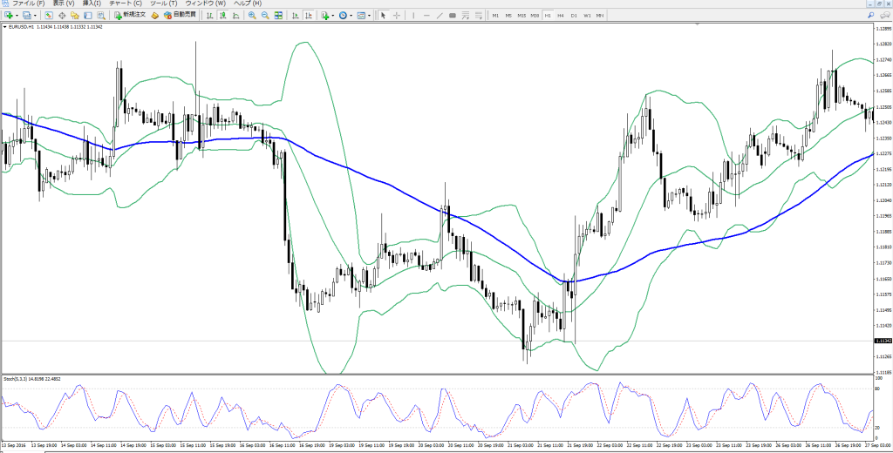Open the Market Watch panel icon
Viewport: 893px width, 453px height.
tap(49, 16)
